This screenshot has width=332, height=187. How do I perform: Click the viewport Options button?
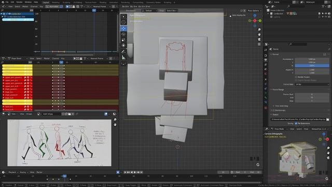tap(254, 10)
